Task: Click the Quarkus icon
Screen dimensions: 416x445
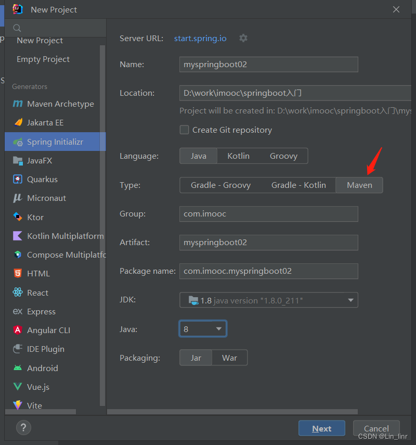Action: pyautogui.click(x=18, y=180)
